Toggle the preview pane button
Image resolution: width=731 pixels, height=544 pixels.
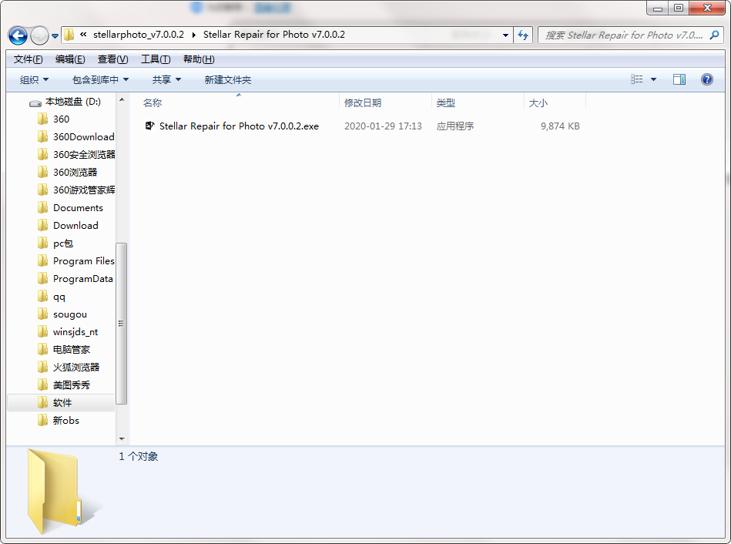(x=679, y=79)
